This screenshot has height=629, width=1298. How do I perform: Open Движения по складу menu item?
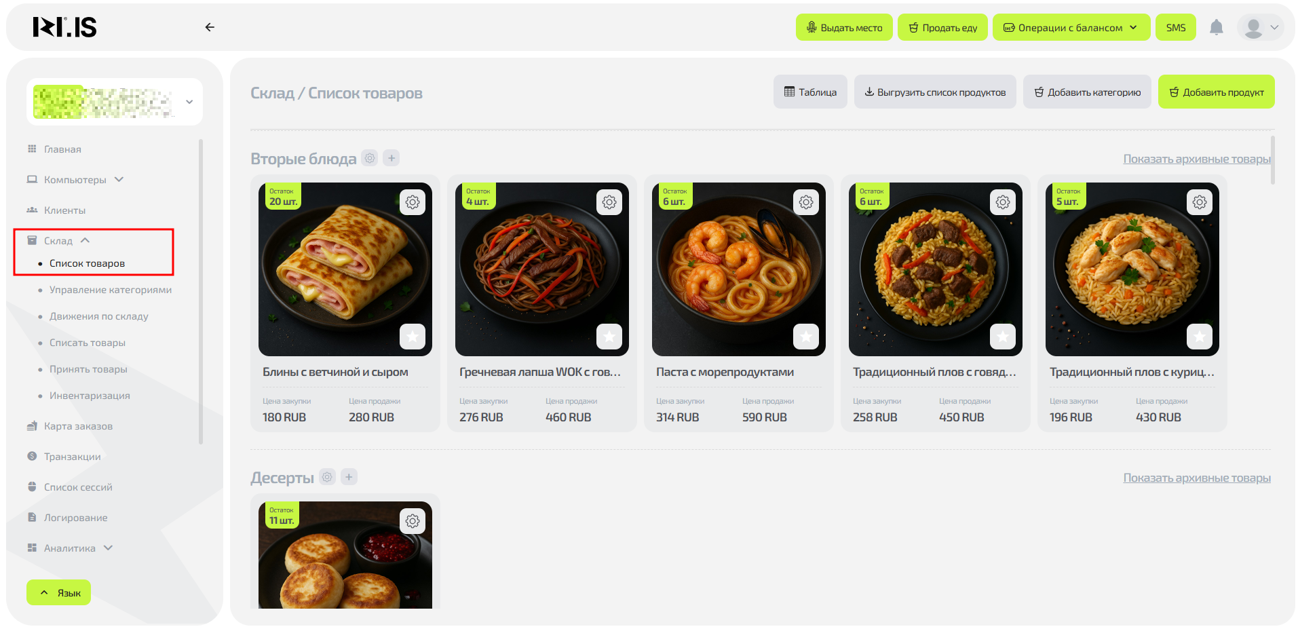99,316
